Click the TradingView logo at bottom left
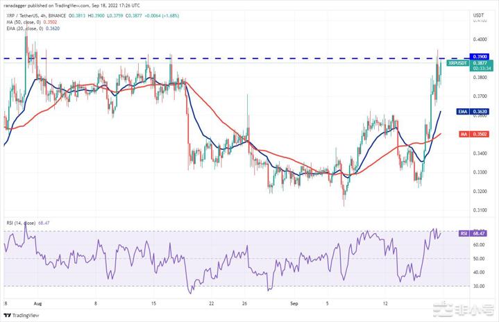499x322 pixels. pyautogui.click(x=22, y=314)
